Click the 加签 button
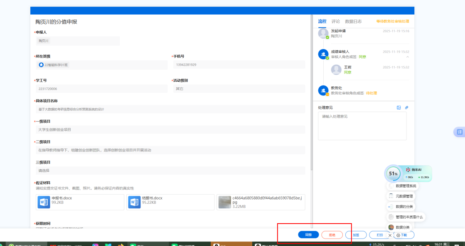 point(356,235)
